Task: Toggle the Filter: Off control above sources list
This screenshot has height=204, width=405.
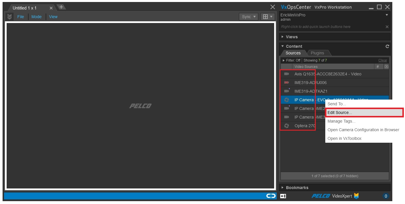Action: (x=291, y=60)
